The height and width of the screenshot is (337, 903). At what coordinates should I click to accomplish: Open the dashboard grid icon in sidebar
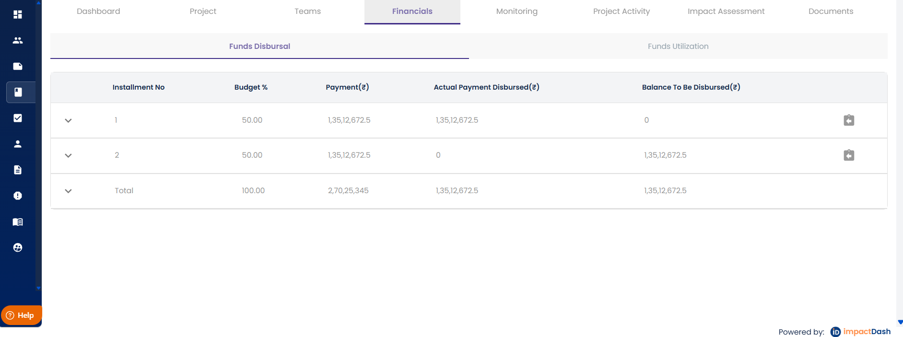pos(18,14)
